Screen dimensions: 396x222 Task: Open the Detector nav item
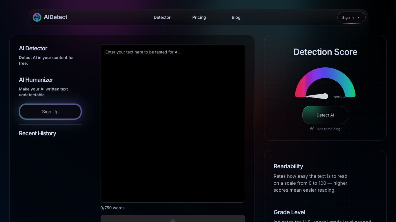click(162, 17)
